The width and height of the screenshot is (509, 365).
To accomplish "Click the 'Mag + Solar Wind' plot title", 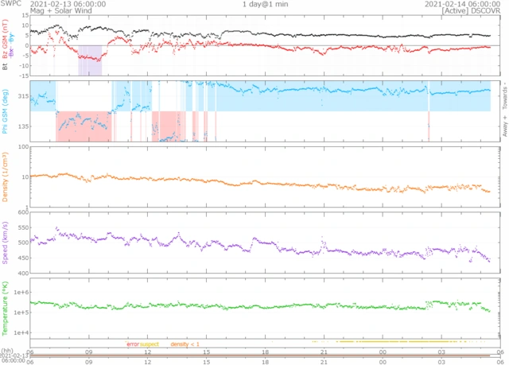I will click(x=61, y=10).
